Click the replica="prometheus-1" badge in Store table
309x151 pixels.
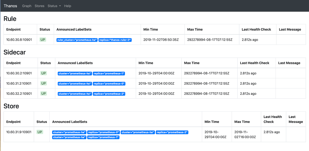pyautogui.click(x=103, y=137)
